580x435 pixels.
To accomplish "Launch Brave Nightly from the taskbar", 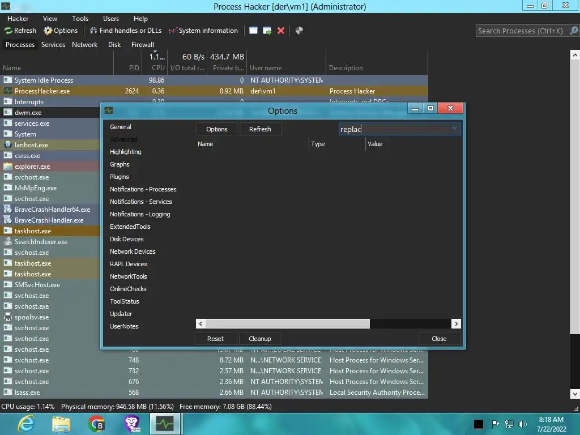I will (x=132, y=424).
